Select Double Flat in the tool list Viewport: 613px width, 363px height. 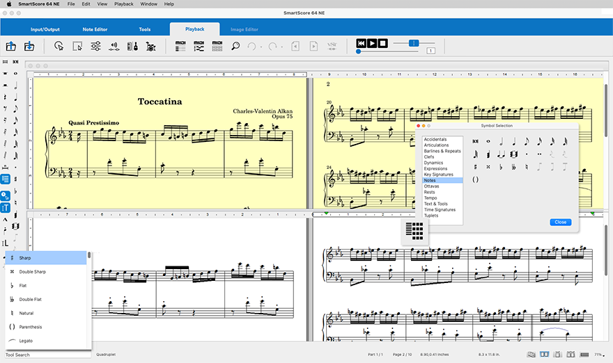pos(46,300)
